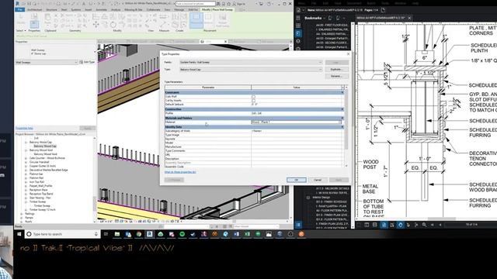497x279 pixels.
Task: Select the A4.00 First Floor bookmark in PDF
Action: (332, 25)
